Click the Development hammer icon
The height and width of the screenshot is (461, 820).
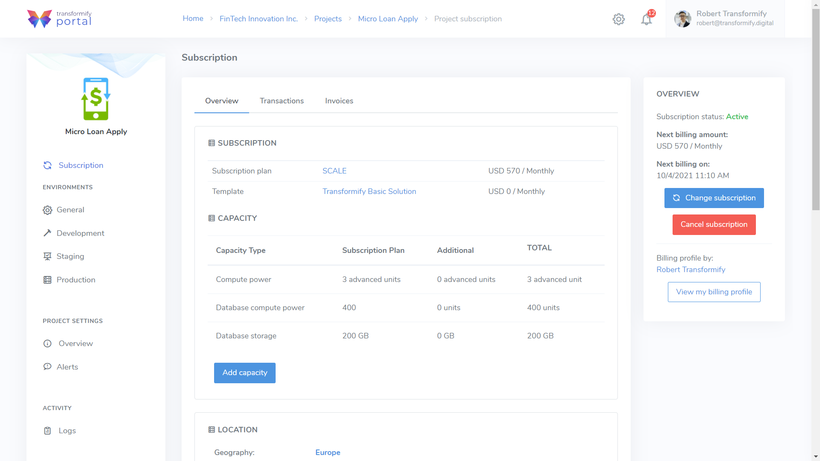point(47,233)
